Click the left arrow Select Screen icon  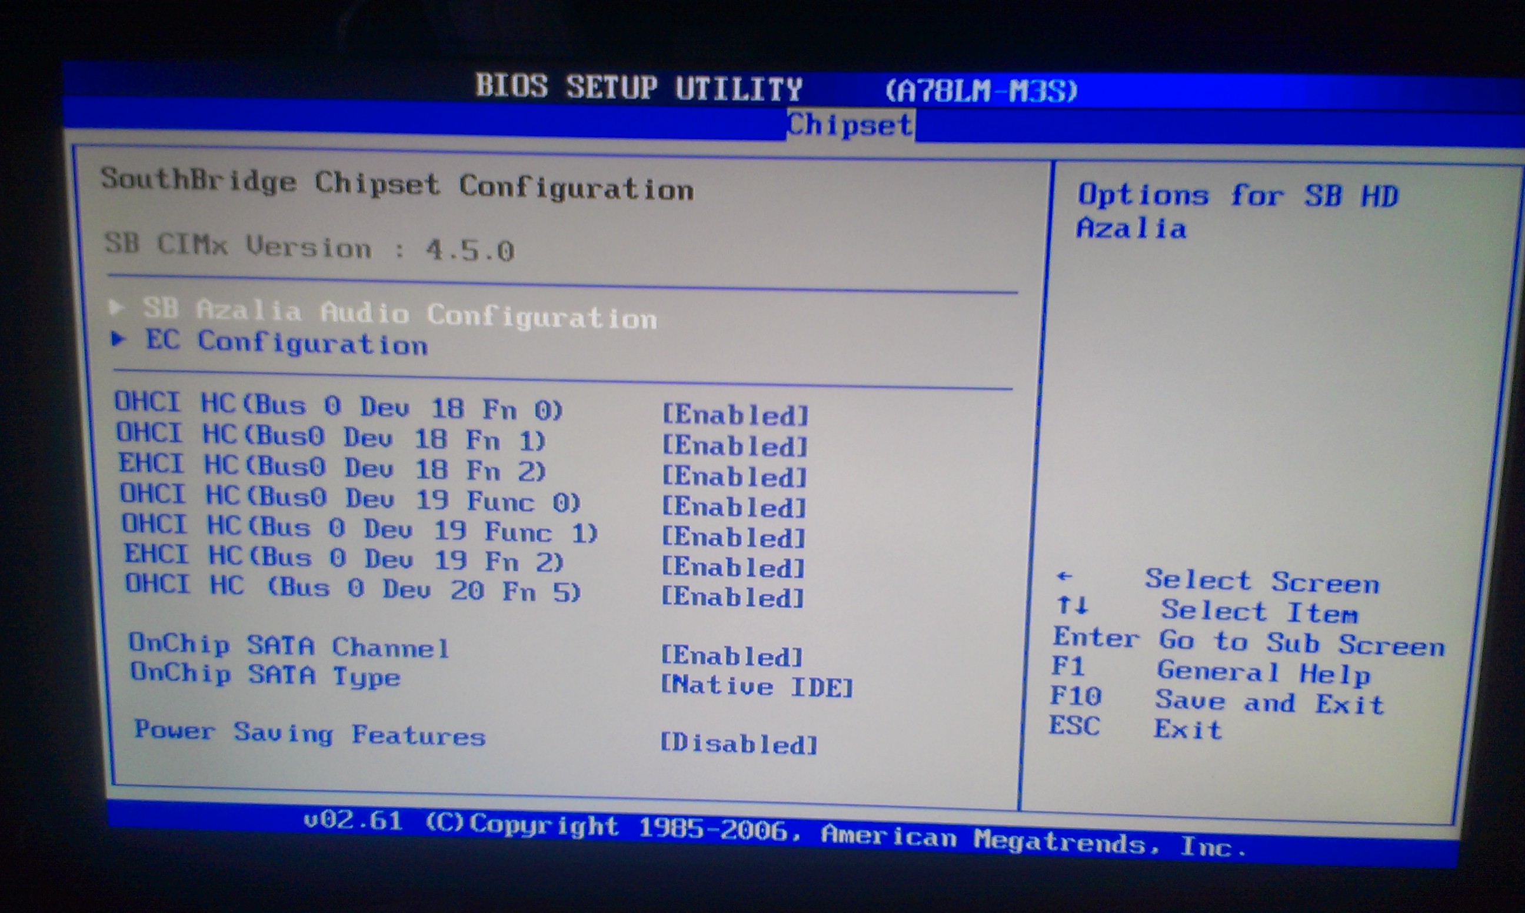coord(1064,577)
